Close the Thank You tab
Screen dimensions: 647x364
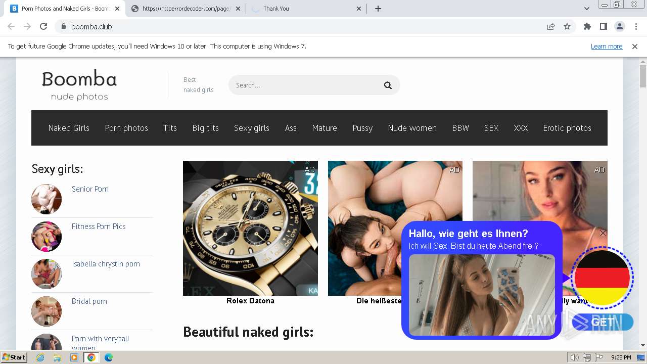tap(359, 9)
